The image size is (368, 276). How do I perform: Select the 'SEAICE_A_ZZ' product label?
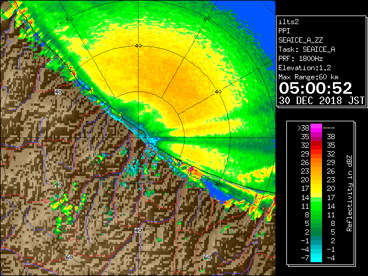(x=301, y=40)
